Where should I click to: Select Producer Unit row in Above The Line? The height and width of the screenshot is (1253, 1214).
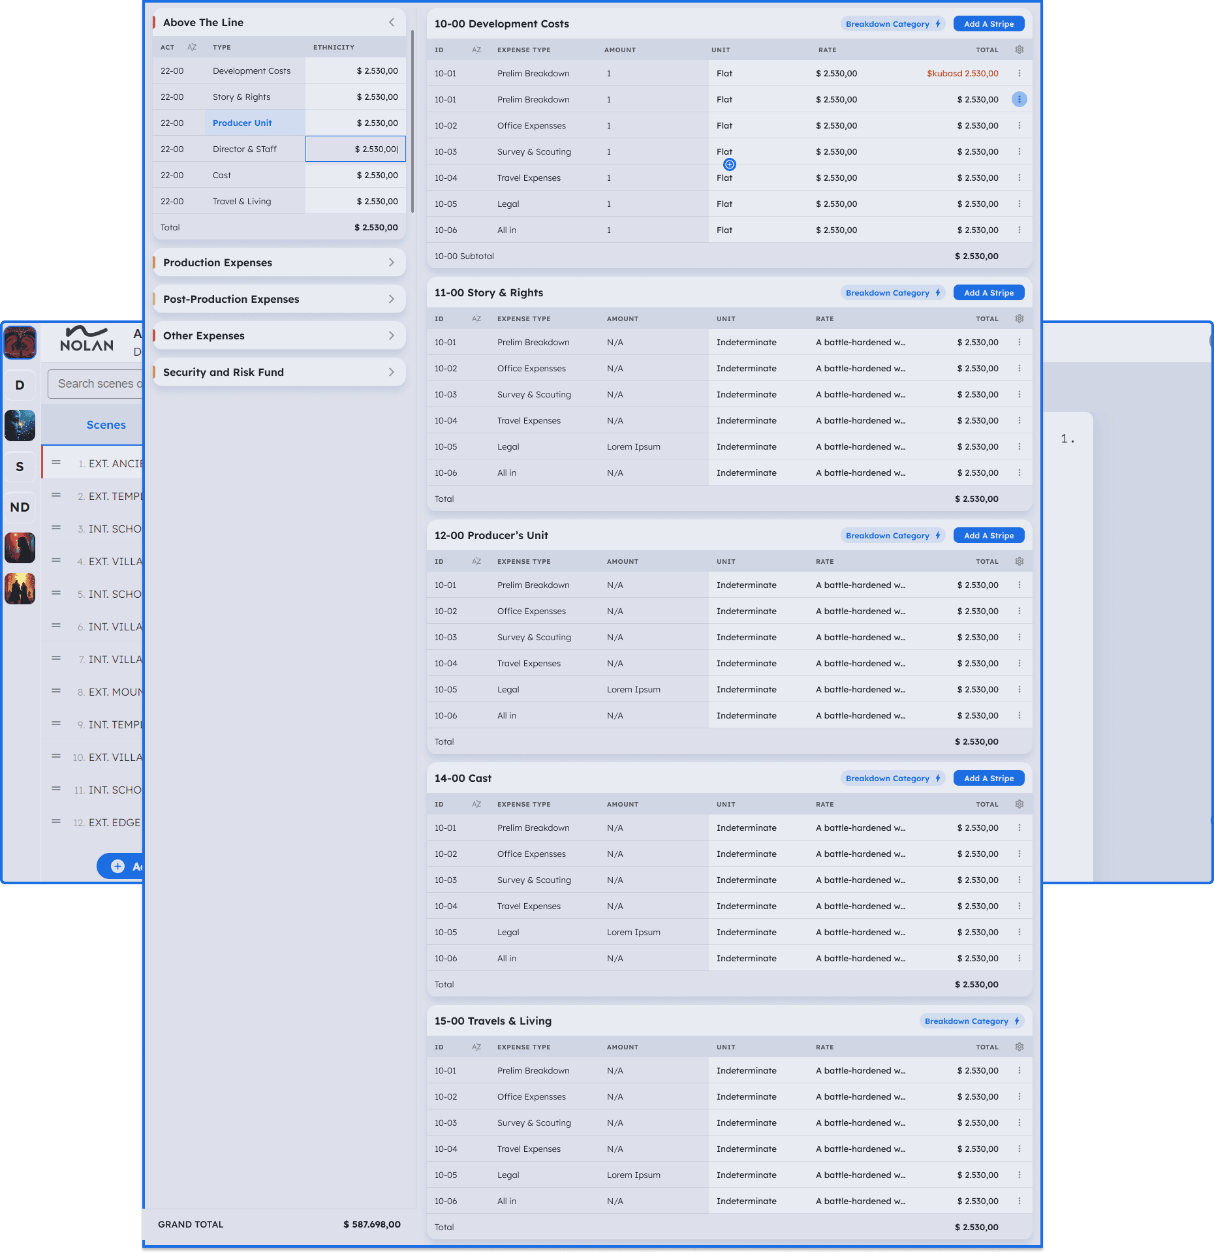(242, 123)
